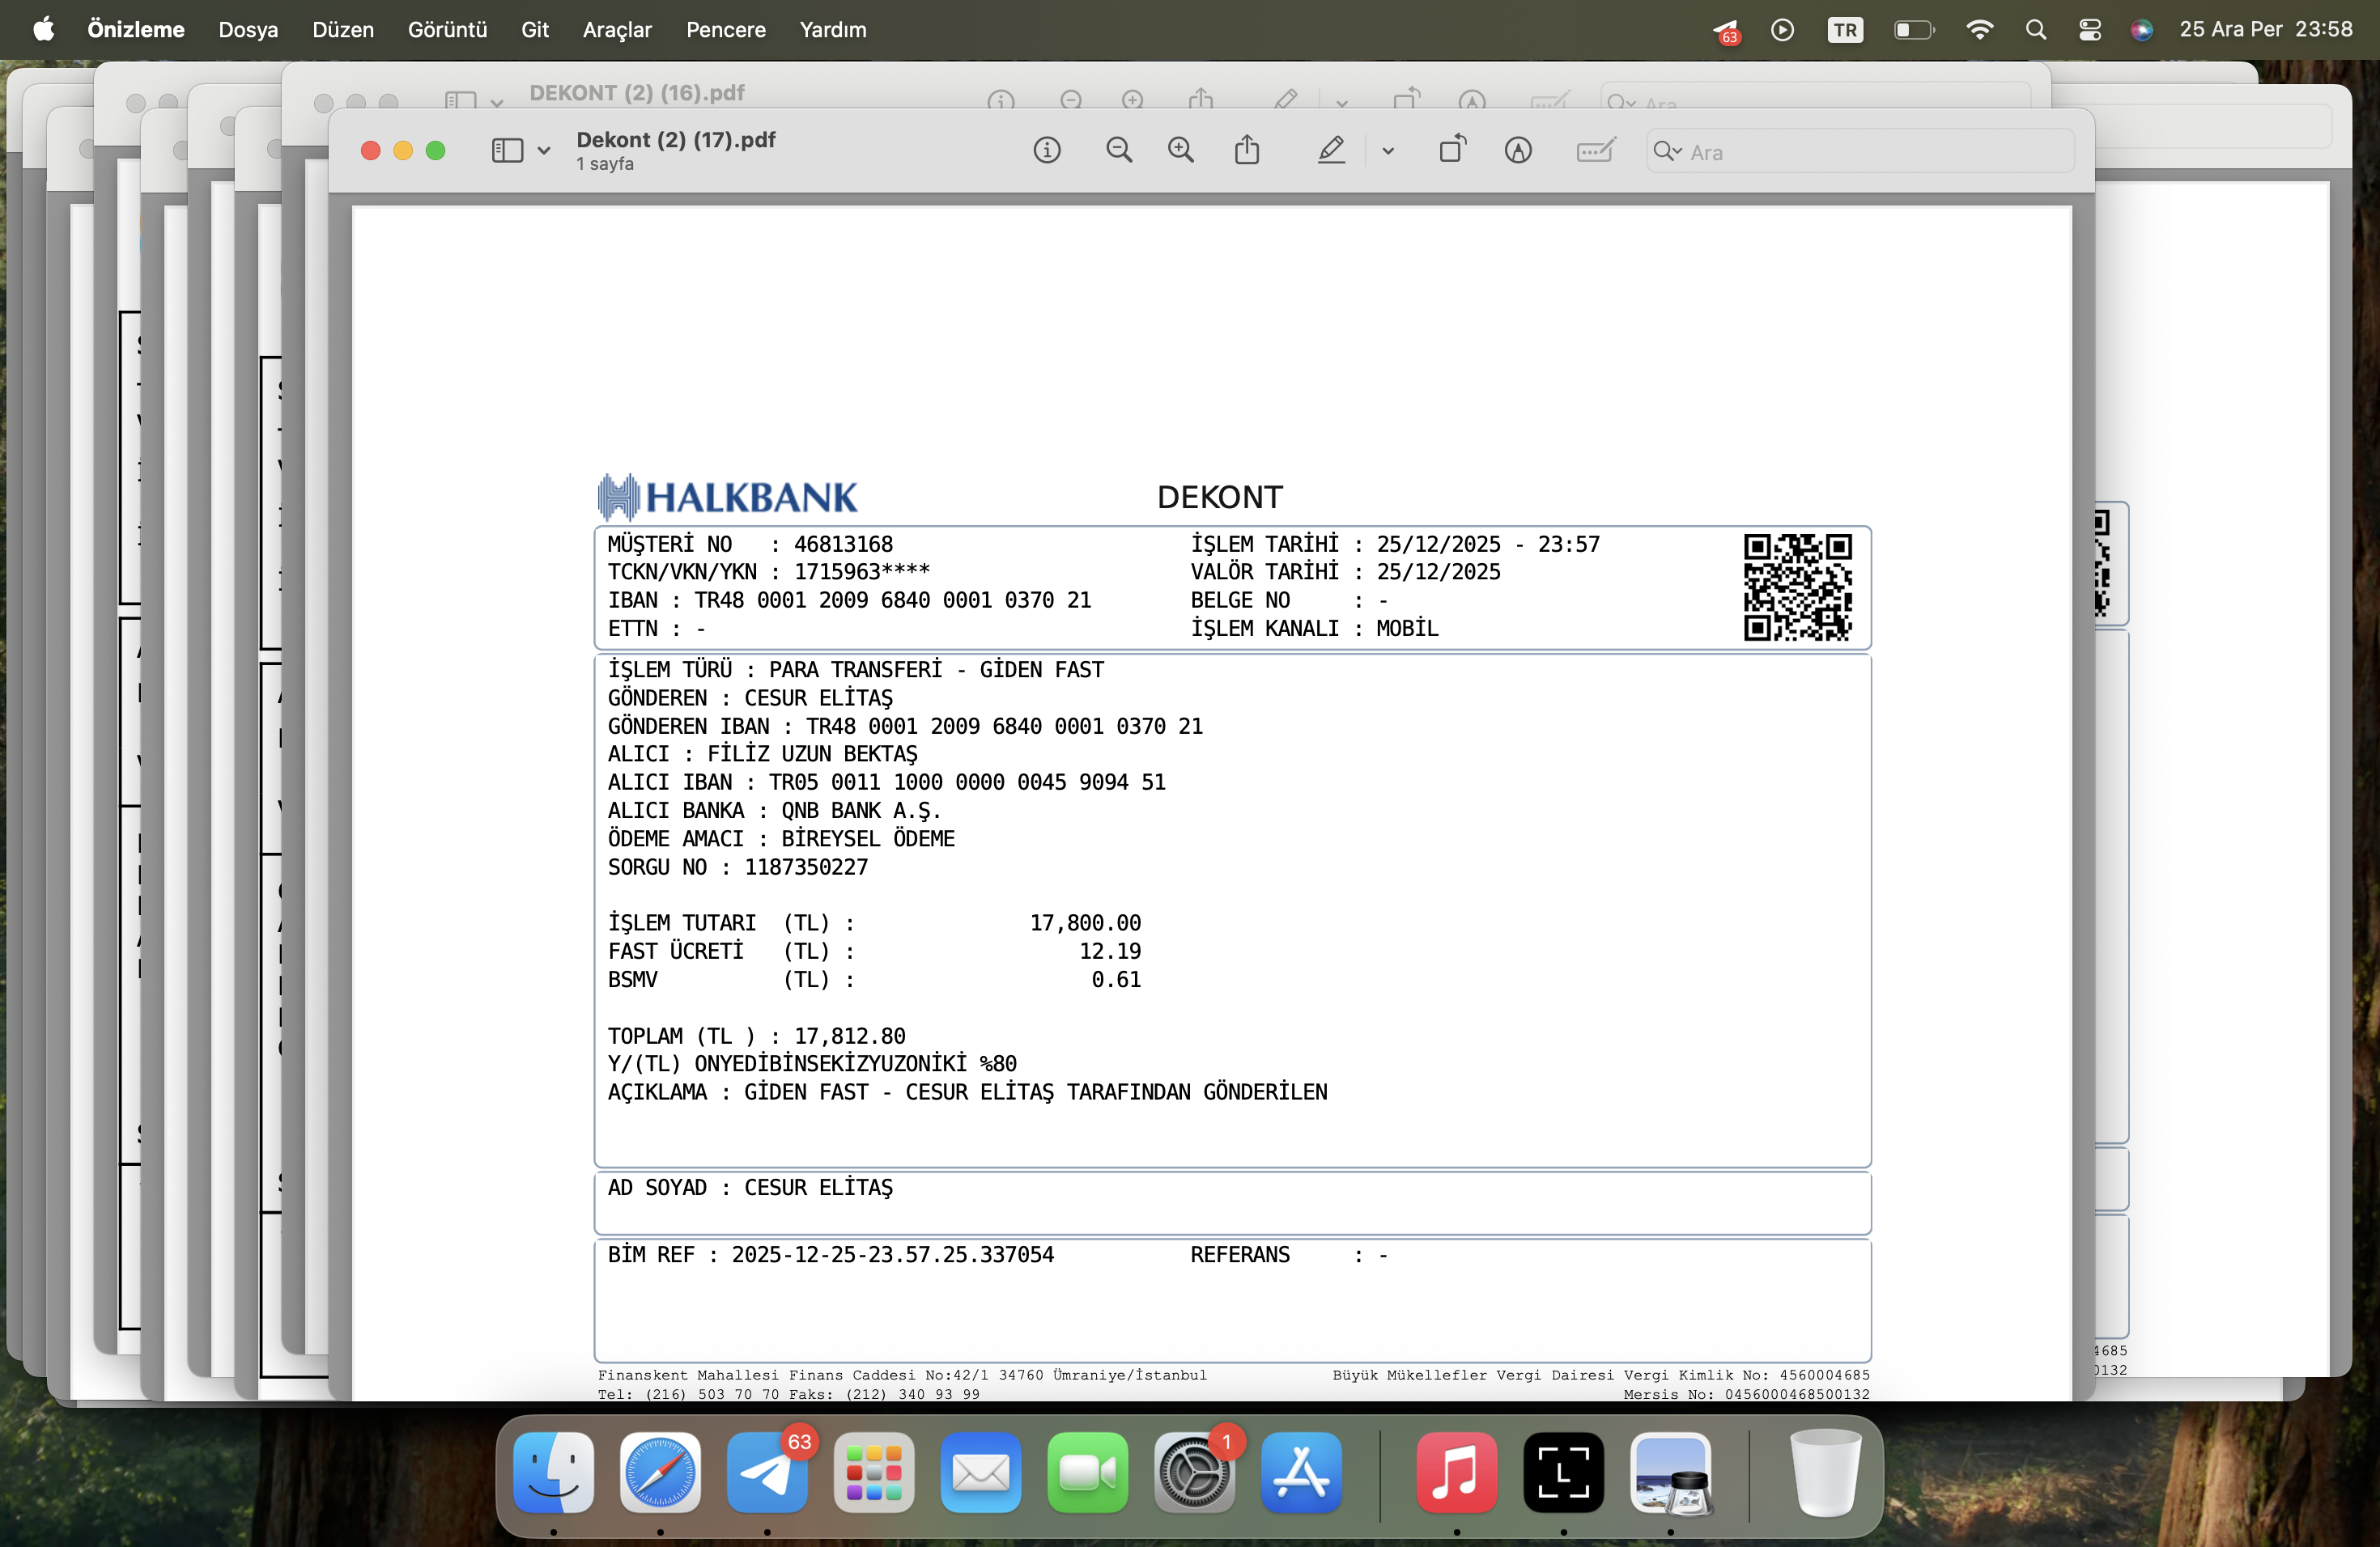The height and width of the screenshot is (1547, 2380).
Task: Open System Settings from the Dock
Action: point(1195,1472)
